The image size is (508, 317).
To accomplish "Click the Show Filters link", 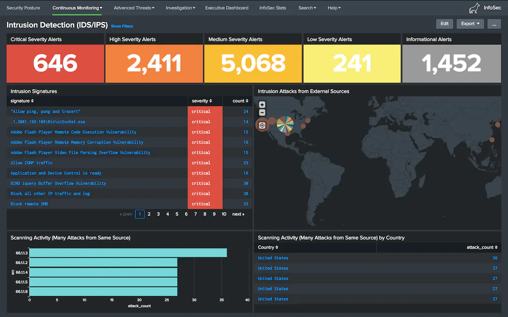I will (x=122, y=26).
